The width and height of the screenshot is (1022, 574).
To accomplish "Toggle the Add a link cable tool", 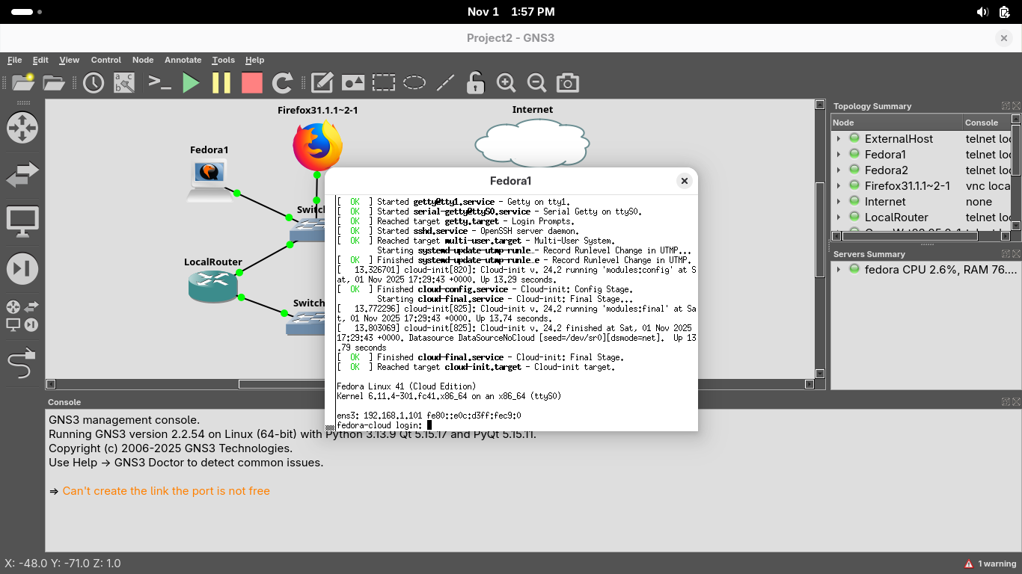I will (x=22, y=365).
